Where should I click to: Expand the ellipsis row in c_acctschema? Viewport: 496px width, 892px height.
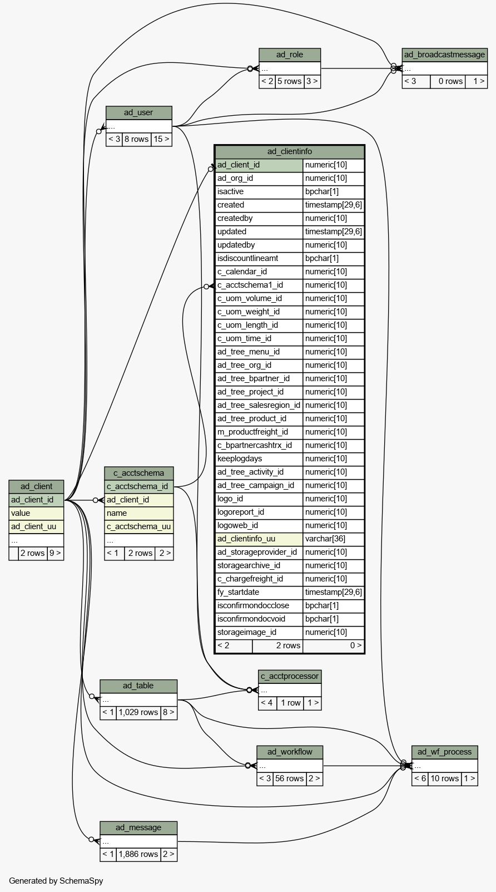(138, 540)
